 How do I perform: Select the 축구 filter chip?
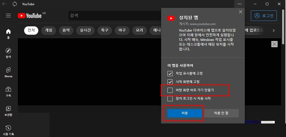(105, 31)
